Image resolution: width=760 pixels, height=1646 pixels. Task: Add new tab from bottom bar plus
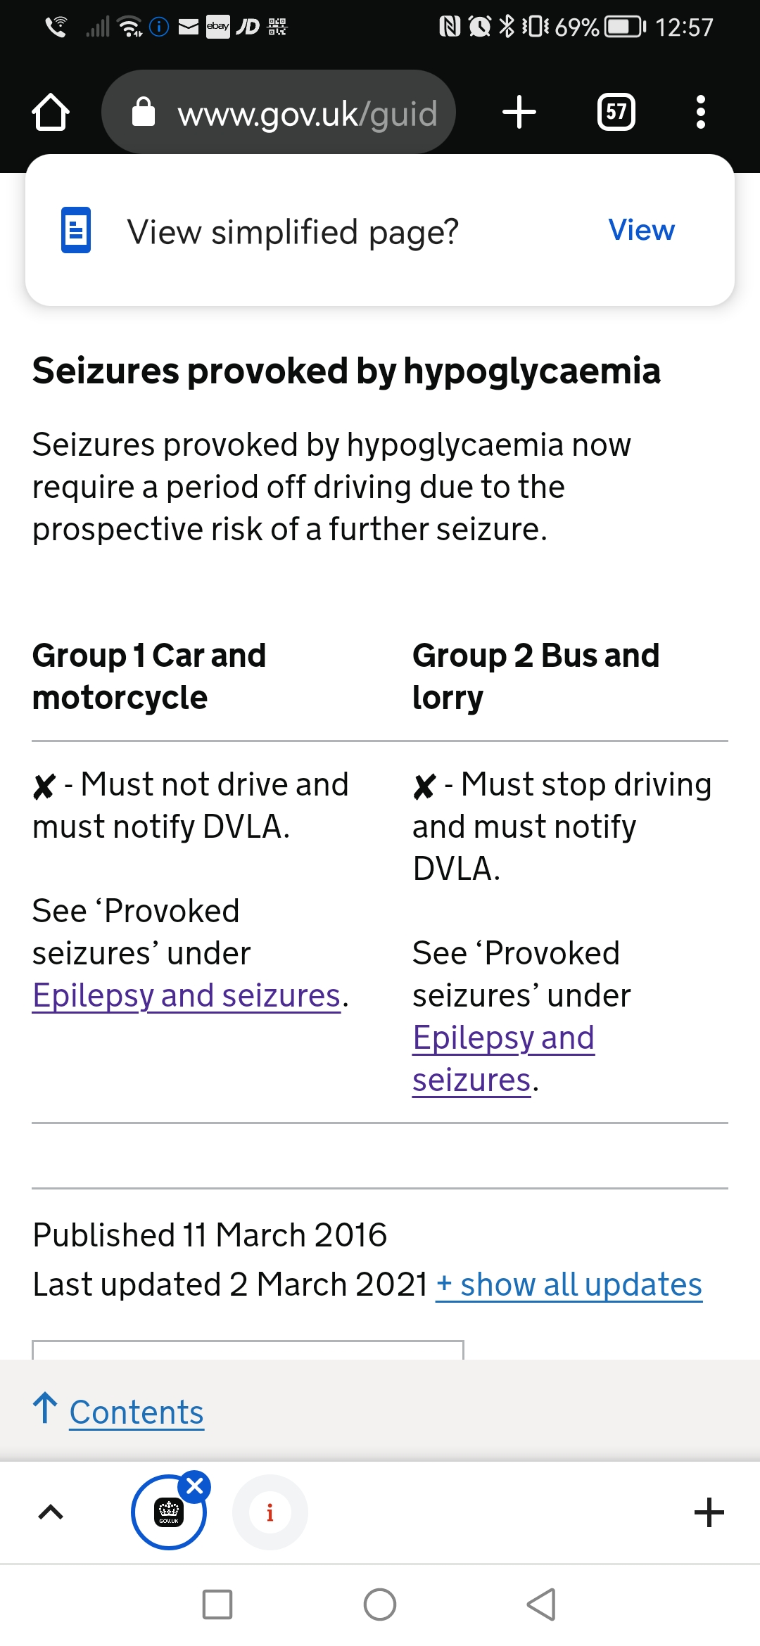point(709,1512)
